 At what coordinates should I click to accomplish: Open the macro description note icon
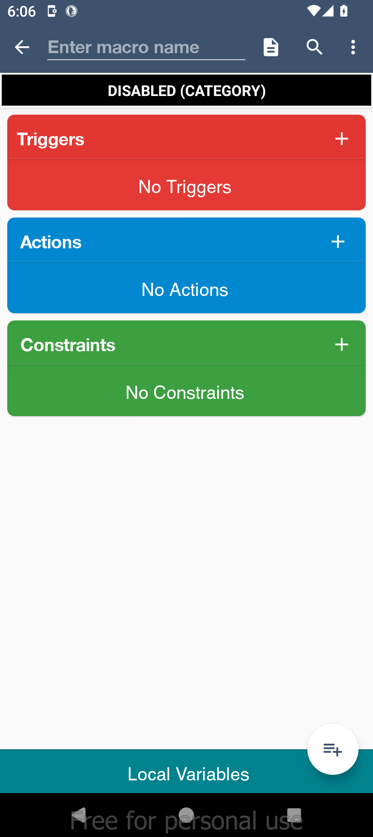point(271,47)
